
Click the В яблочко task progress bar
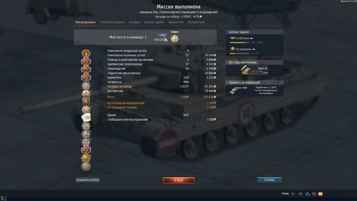pyautogui.click(x=239, y=42)
